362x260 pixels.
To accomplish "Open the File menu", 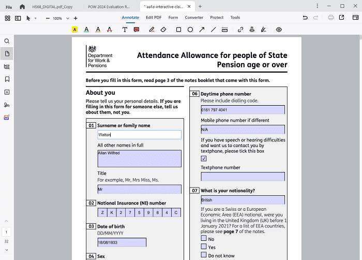I will [x=9, y=7].
